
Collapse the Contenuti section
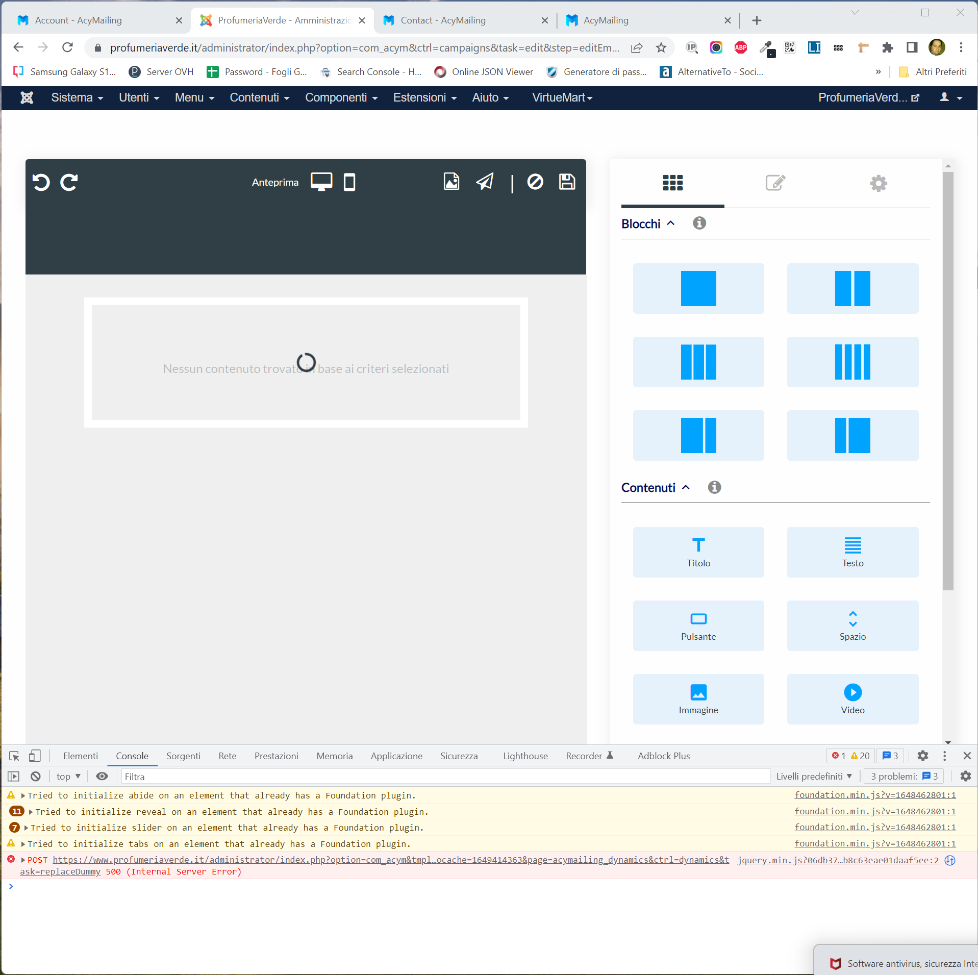656,487
